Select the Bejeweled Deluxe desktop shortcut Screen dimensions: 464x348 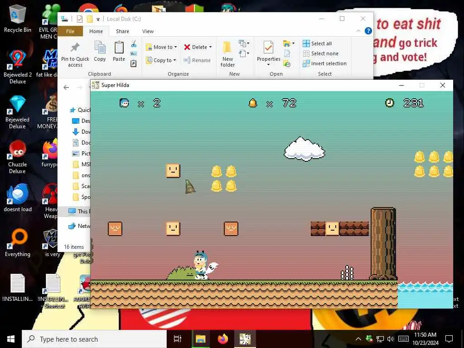[18, 112]
